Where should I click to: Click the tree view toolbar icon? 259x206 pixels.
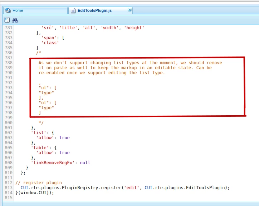point(7,20)
